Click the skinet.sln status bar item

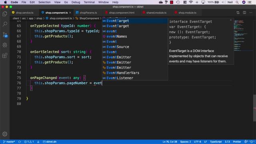click(x=50, y=142)
